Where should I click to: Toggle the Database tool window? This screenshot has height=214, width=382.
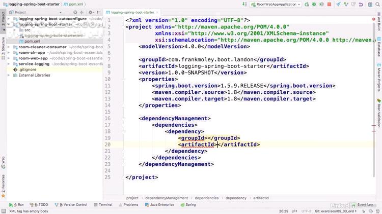(379, 47)
